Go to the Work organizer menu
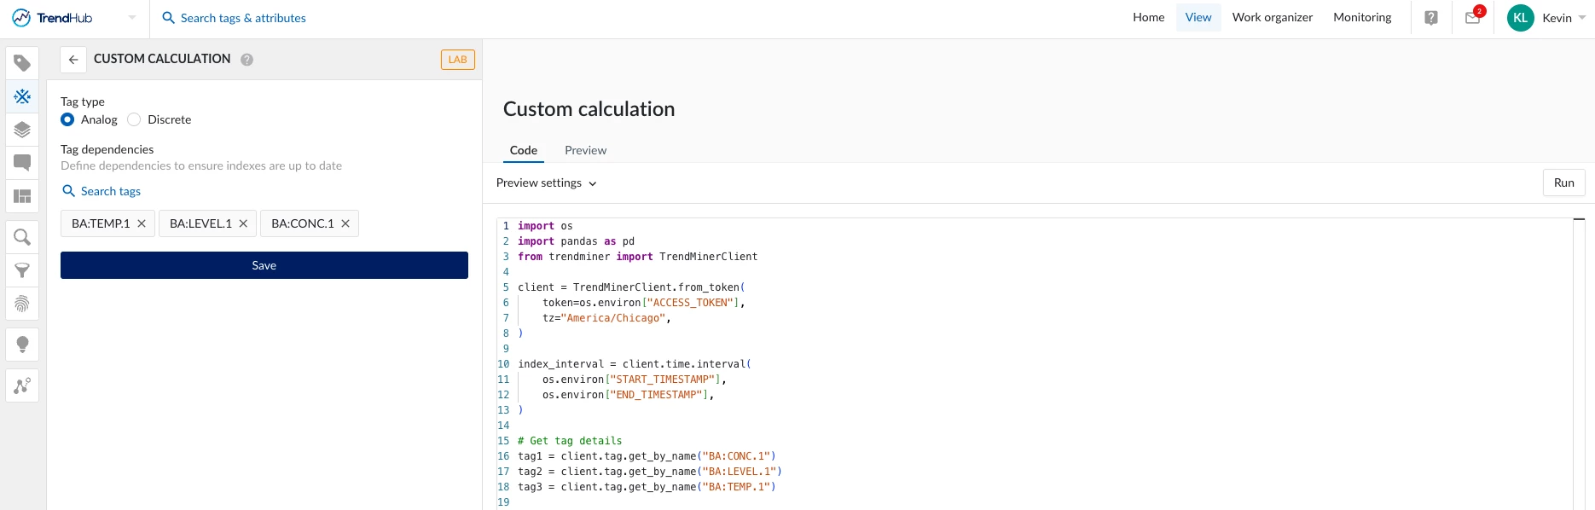The width and height of the screenshot is (1595, 510). (1272, 17)
